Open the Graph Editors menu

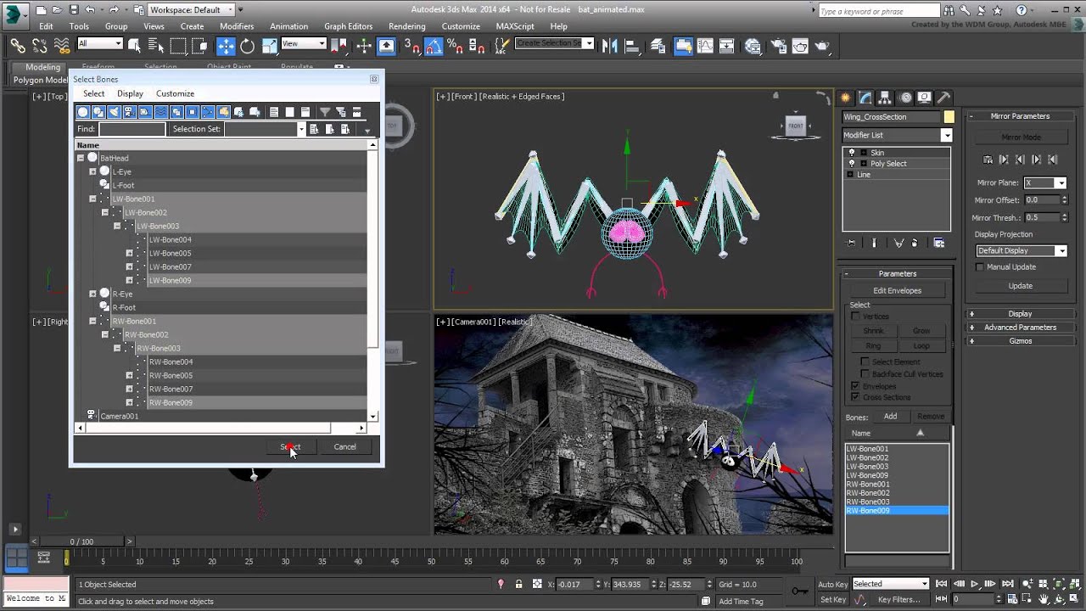click(348, 26)
